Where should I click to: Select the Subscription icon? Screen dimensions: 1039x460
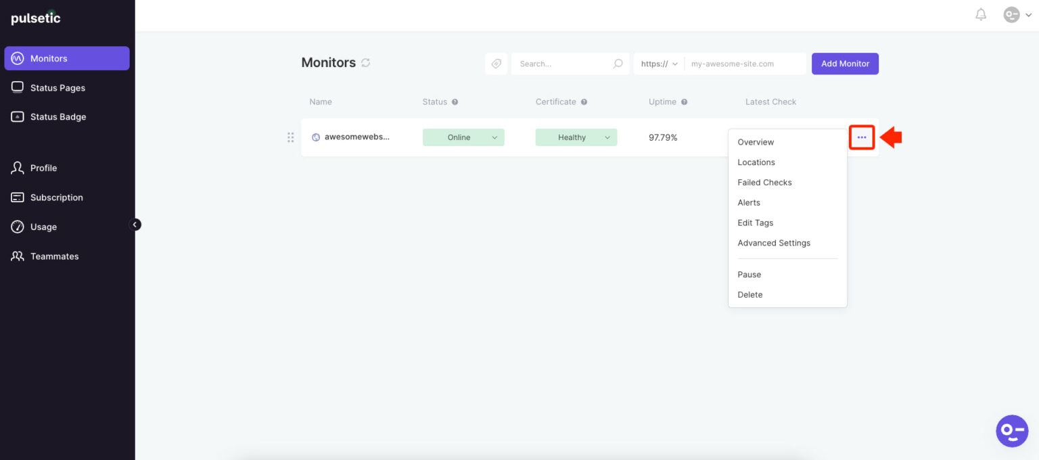pyautogui.click(x=18, y=197)
